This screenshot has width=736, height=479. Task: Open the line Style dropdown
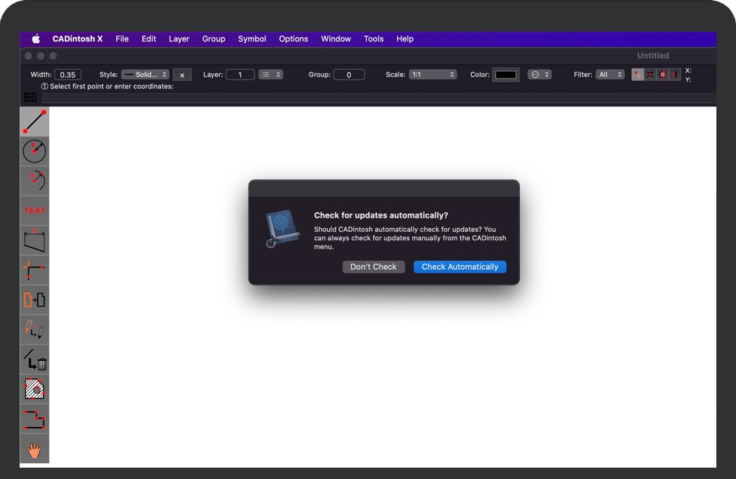pos(145,75)
